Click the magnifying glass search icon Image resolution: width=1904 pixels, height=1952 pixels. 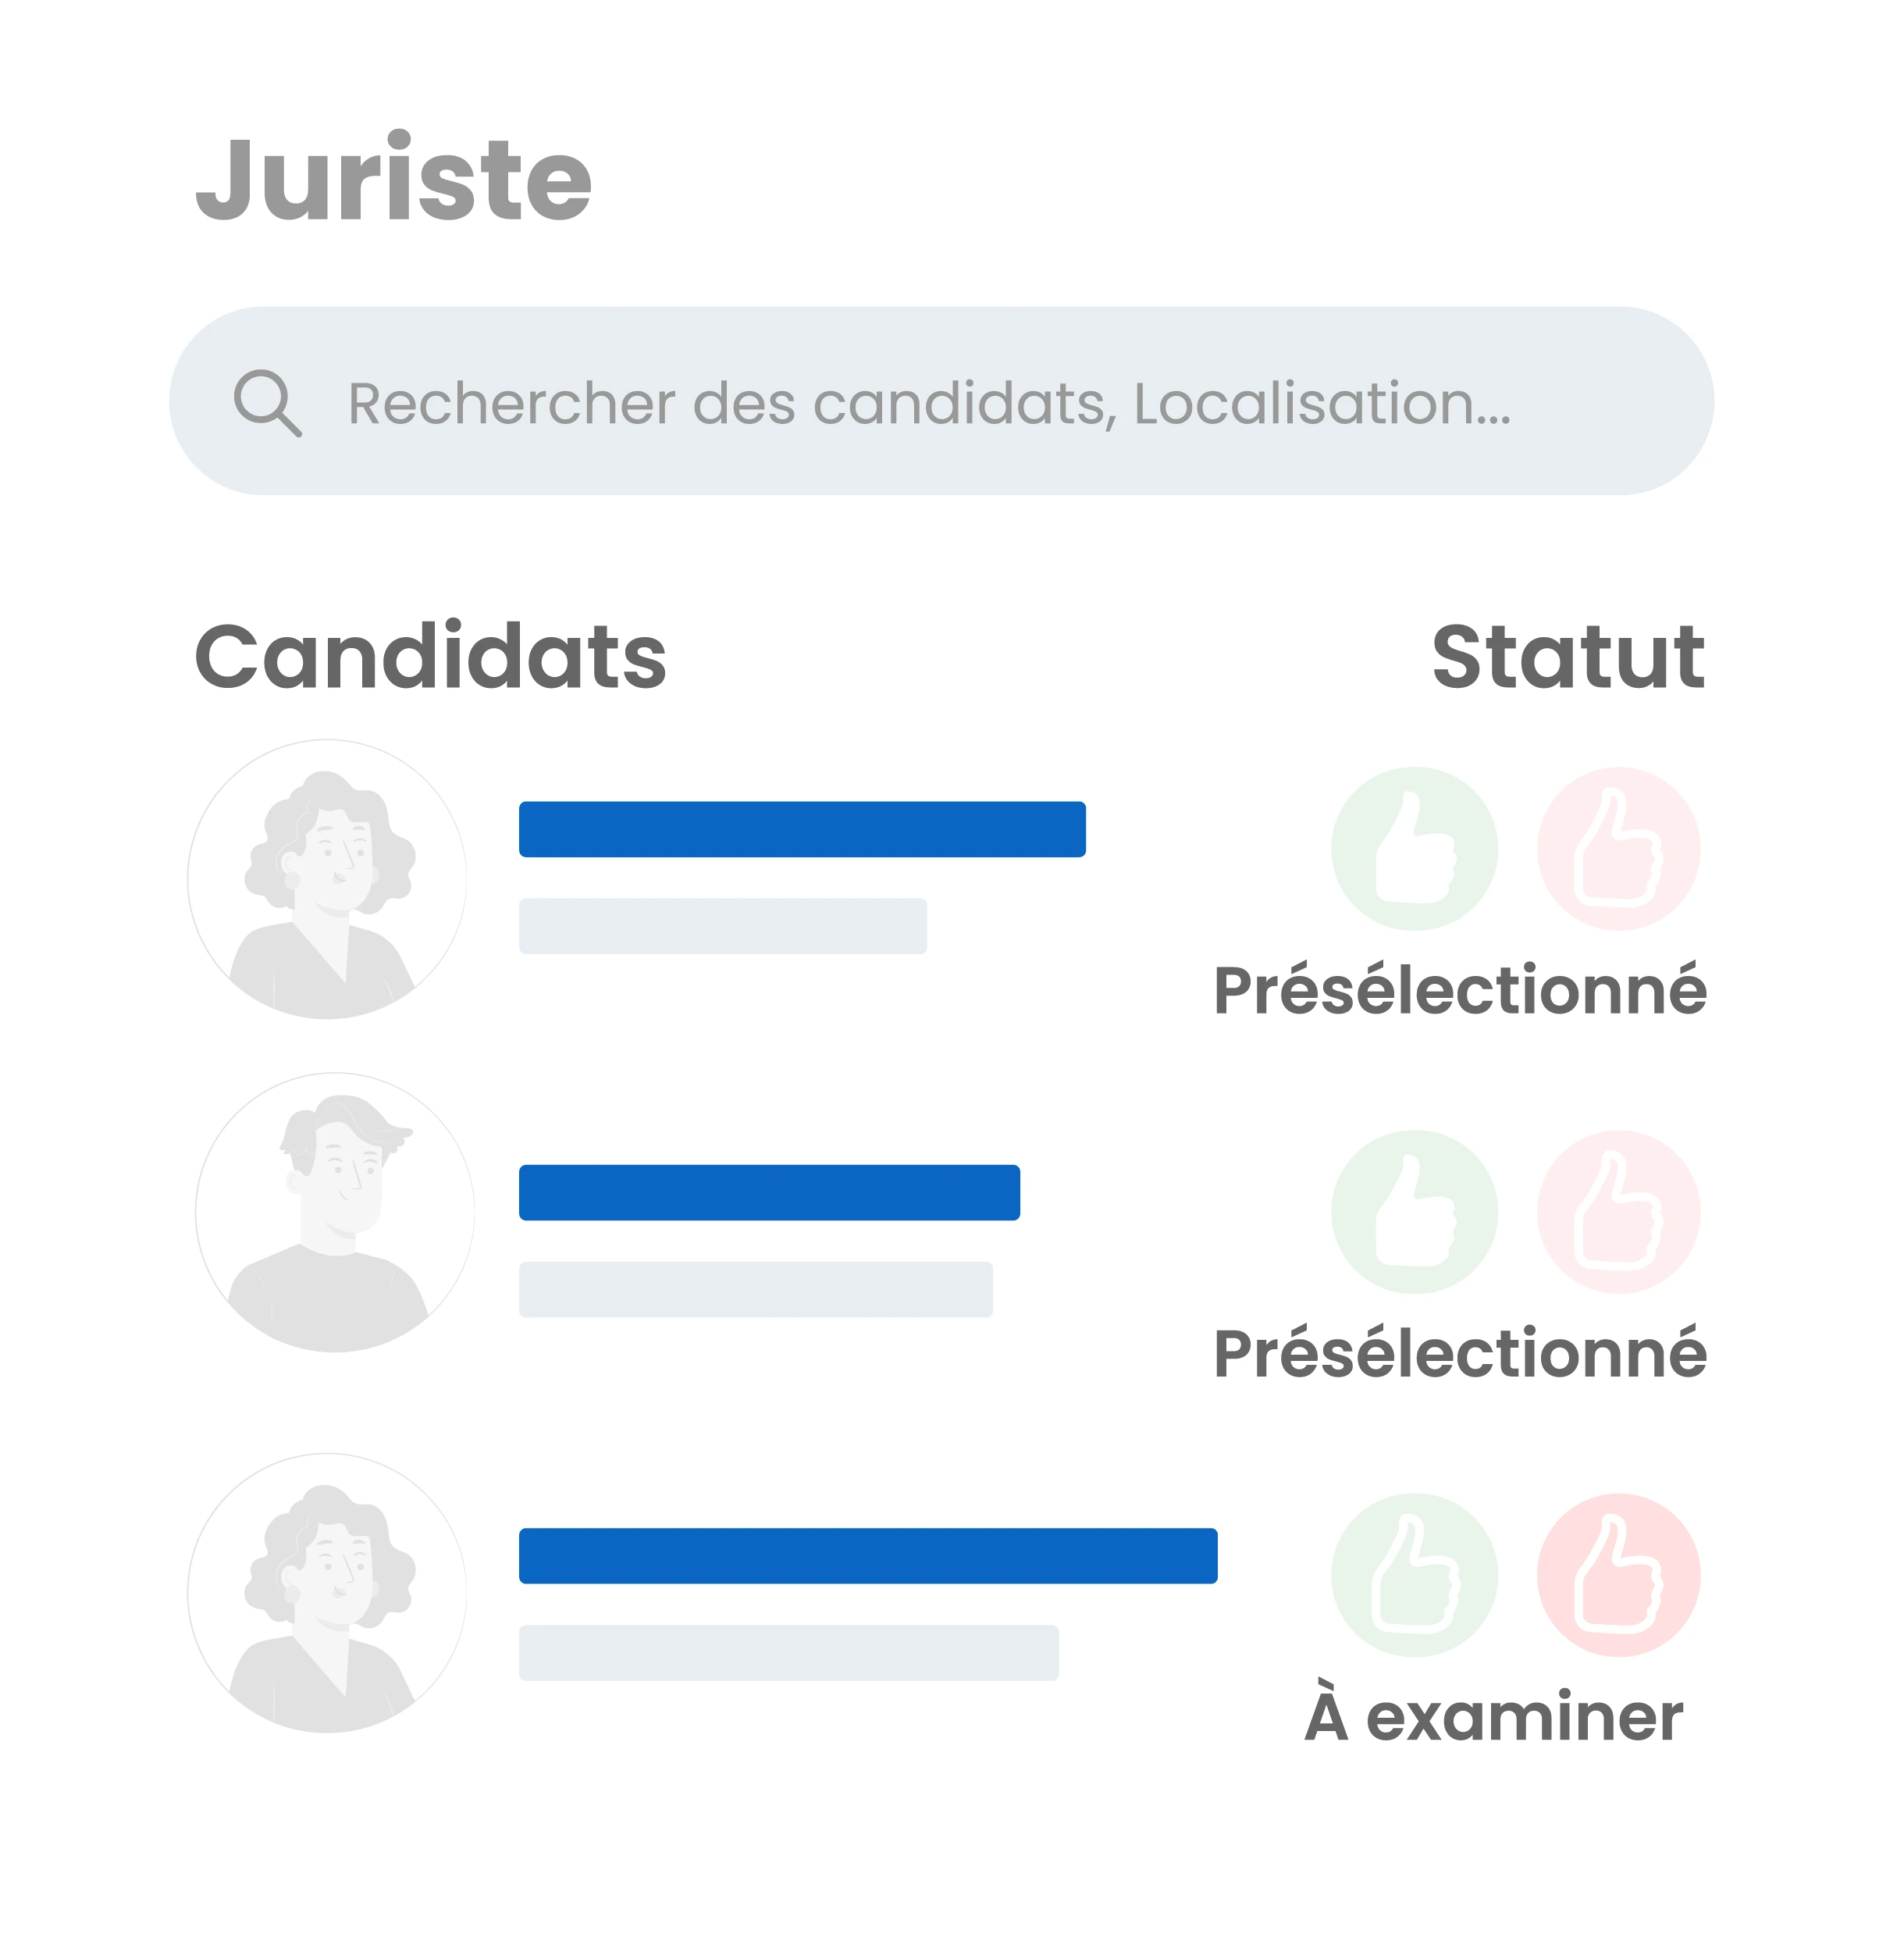267,403
